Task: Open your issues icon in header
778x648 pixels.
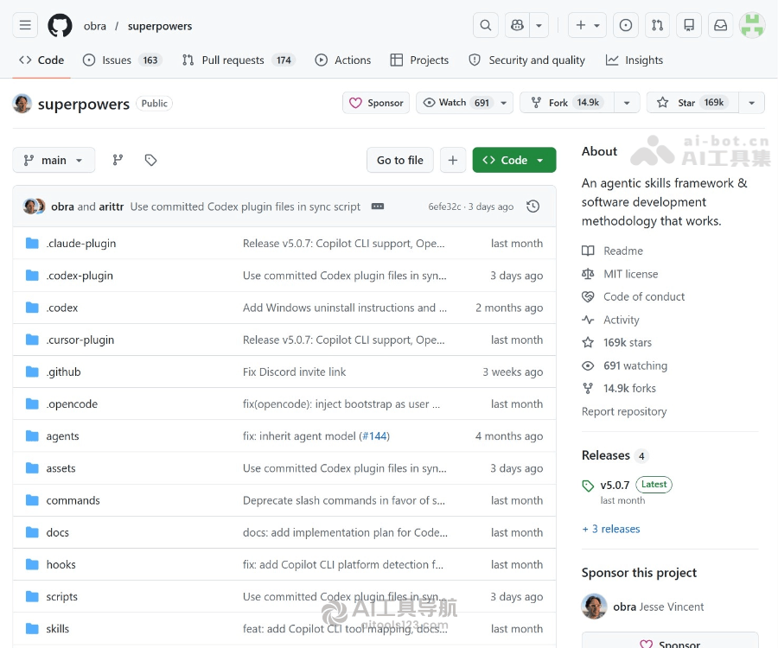Action: click(626, 25)
